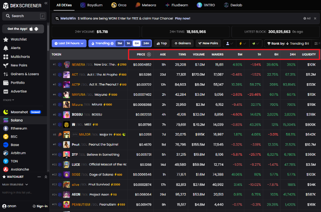Open the LUCE token row
321x212 pixels.
click(185, 165)
